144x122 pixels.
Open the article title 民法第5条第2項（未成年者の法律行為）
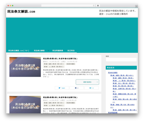60,97
